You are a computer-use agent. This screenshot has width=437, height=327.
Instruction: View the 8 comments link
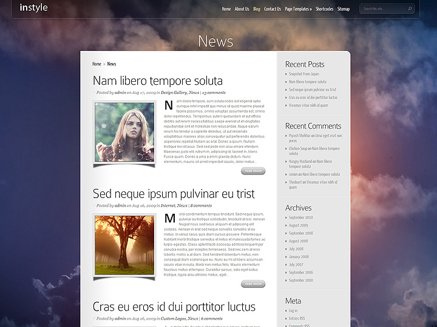201,206
